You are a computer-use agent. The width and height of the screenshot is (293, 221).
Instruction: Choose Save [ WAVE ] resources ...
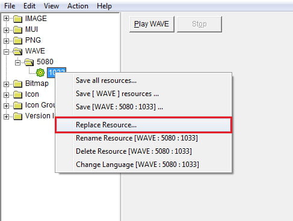[x=144, y=94]
